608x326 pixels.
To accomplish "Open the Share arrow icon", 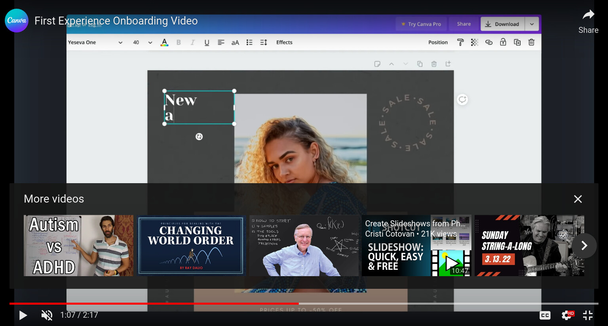I will (588, 15).
